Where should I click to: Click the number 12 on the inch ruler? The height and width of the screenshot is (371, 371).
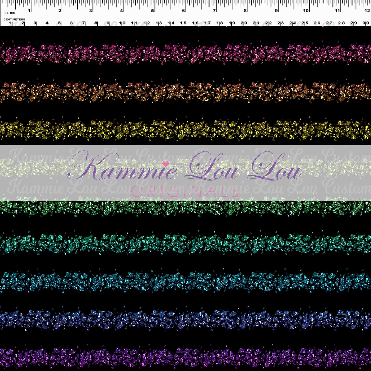coord(367,10)
